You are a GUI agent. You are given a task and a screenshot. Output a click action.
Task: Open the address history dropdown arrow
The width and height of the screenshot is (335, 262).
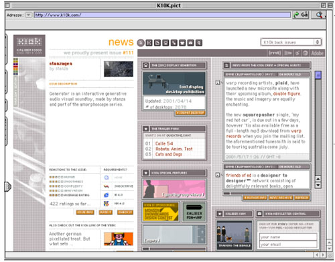pos(28,15)
